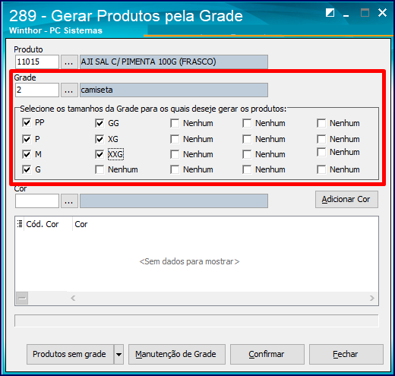
Task: Click the Cód. Cor column header
Action: click(x=48, y=224)
